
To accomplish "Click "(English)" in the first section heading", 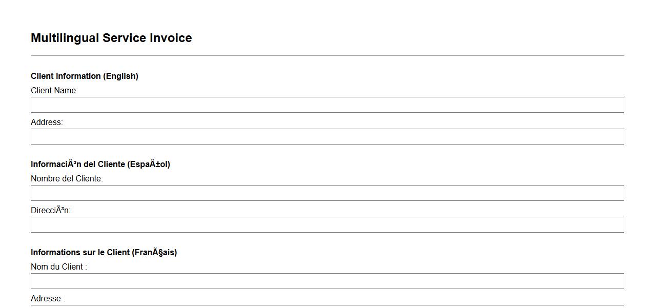I will click(x=121, y=76).
